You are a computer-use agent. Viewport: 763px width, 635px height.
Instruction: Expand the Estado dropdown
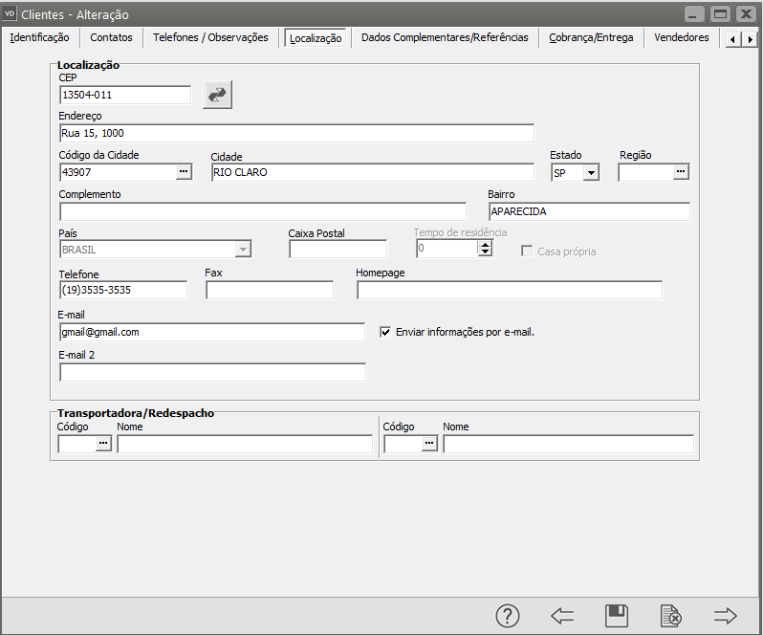click(591, 173)
